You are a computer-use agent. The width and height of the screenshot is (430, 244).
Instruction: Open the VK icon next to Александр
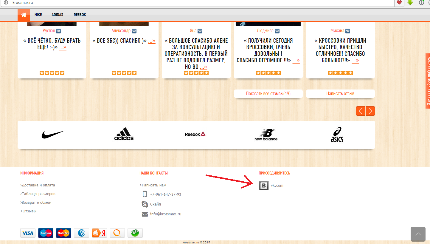(x=134, y=31)
